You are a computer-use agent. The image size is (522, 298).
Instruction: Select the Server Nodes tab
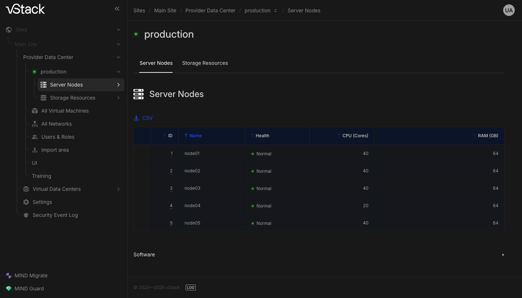(156, 63)
